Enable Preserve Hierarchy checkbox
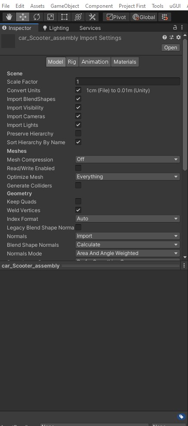This screenshot has height=426, width=188. click(x=78, y=133)
